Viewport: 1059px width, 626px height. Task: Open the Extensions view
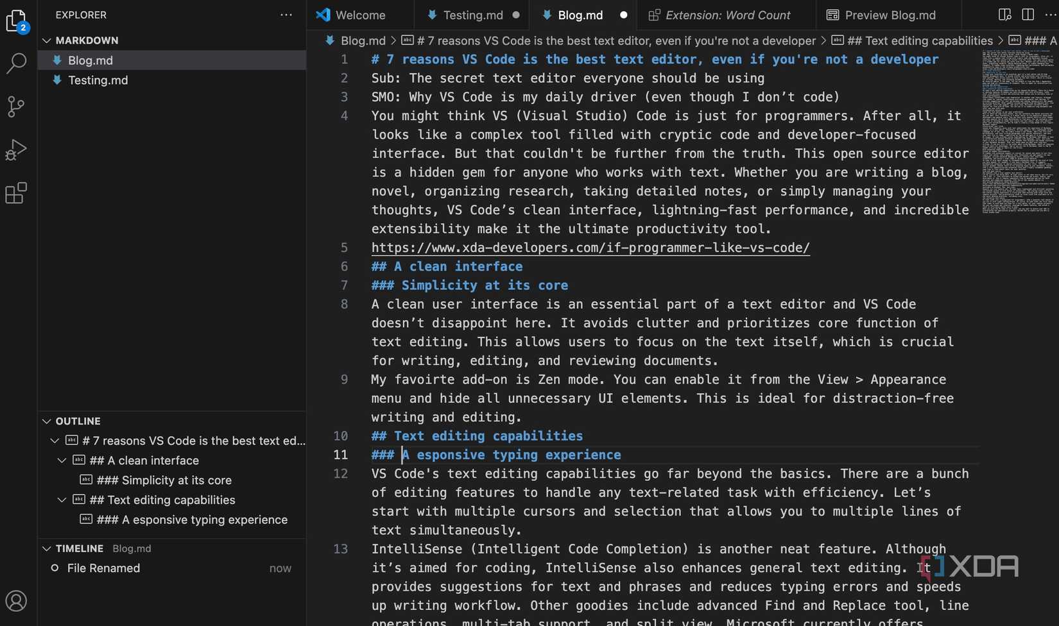pos(16,192)
